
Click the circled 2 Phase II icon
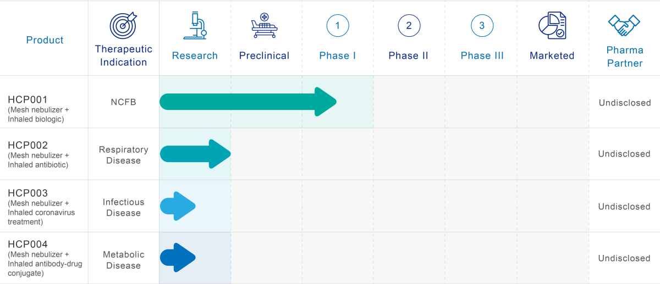coord(409,25)
